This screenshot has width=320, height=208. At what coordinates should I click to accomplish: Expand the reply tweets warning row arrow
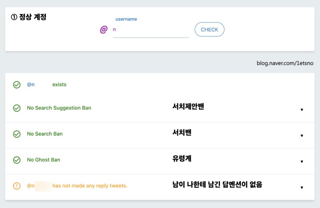pyautogui.click(x=302, y=188)
